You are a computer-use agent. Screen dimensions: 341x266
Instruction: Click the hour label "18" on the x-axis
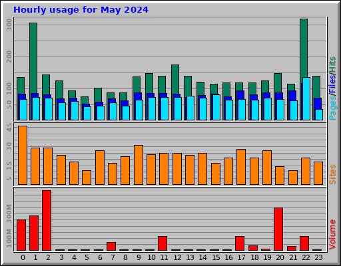pos(254,257)
